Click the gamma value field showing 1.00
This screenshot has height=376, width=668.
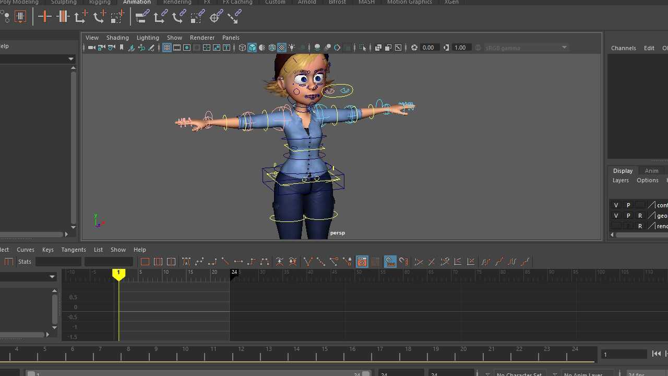(x=460, y=48)
